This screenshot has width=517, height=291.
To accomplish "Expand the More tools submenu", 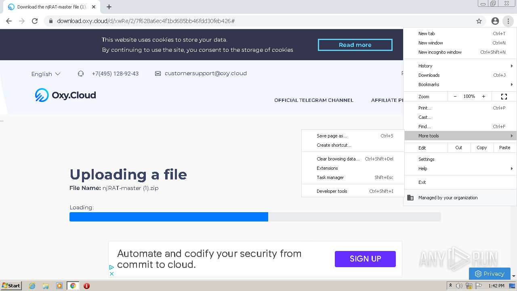I will pyautogui.click(x=460, y=136).
